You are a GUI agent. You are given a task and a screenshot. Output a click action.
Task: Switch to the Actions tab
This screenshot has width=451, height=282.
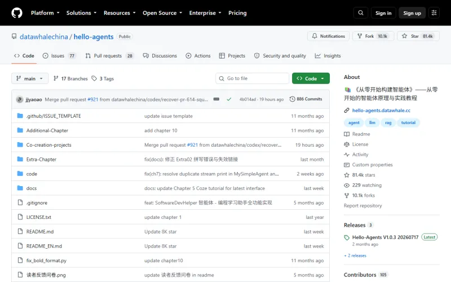198,55
